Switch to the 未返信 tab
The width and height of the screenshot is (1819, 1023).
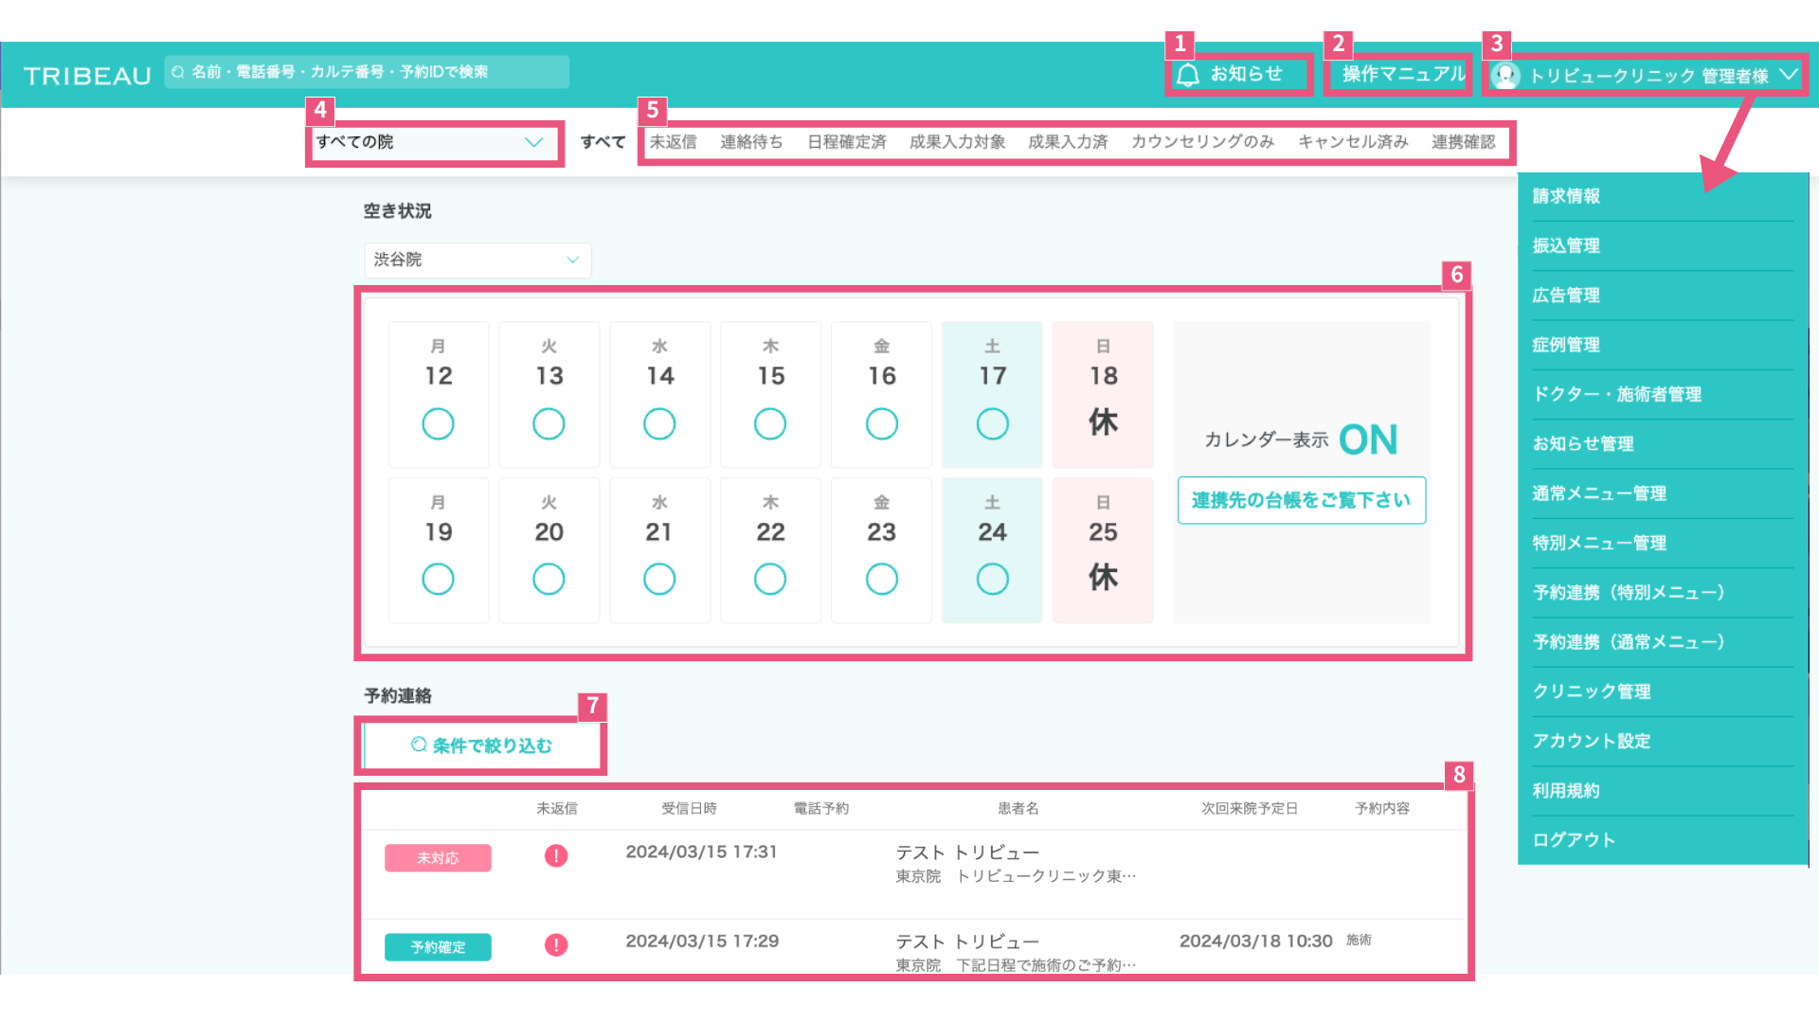[673, 142]
